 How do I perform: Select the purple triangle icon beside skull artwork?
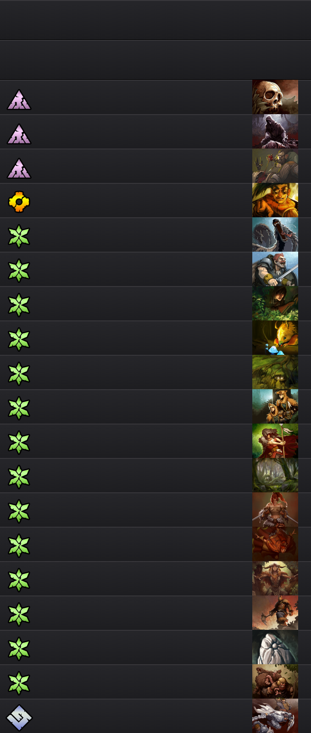point(19,99)
